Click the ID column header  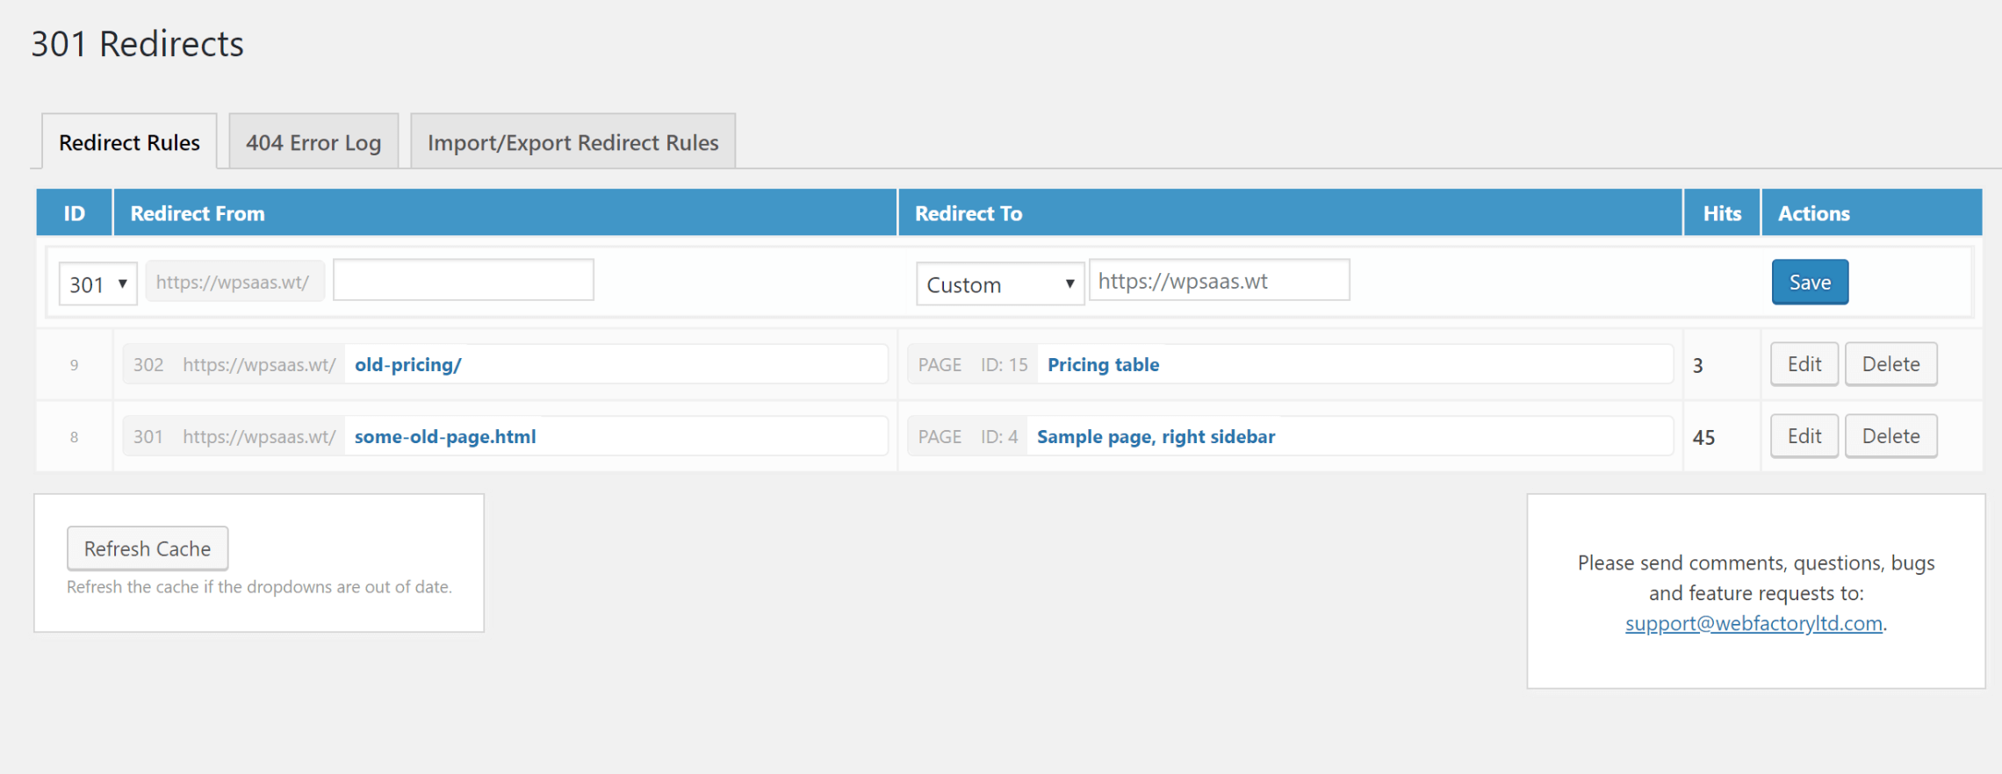75,212
